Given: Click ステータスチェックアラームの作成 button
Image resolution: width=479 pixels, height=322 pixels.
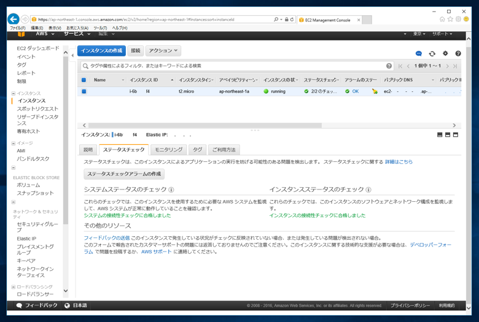Looking at the screenshot, I should (124, 174).
